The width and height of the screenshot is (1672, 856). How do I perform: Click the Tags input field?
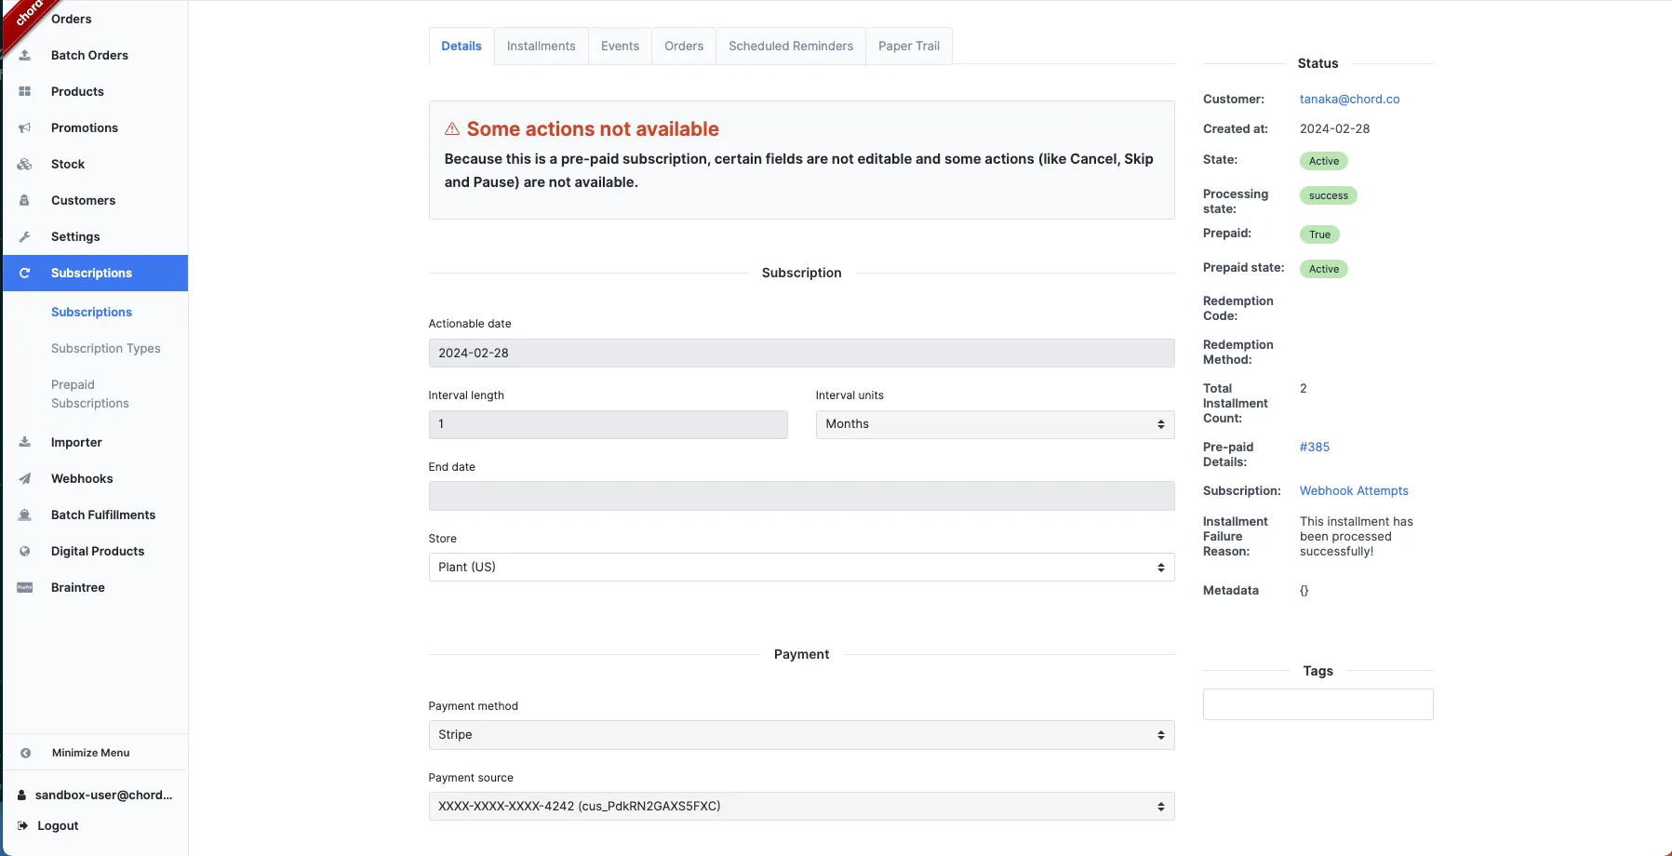click(x=1318, y=704)
